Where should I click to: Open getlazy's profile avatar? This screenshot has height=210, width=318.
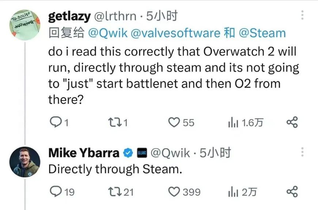(x=25, y=24)
